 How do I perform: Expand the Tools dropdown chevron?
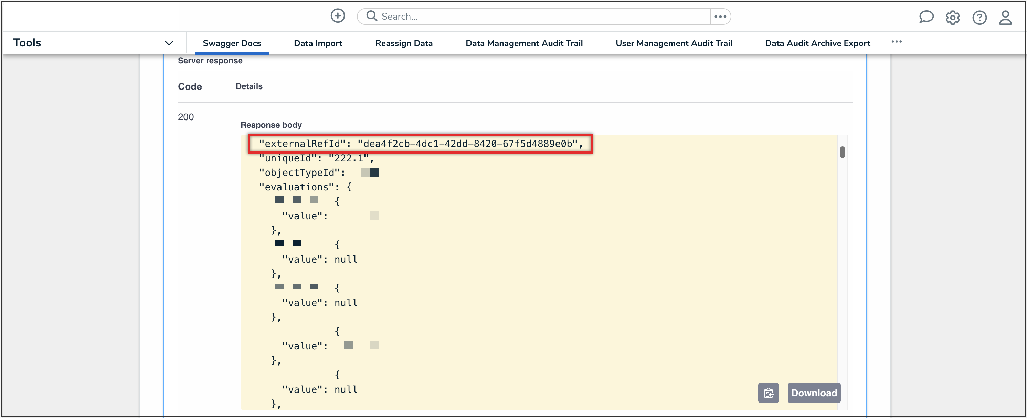point(169,43)
